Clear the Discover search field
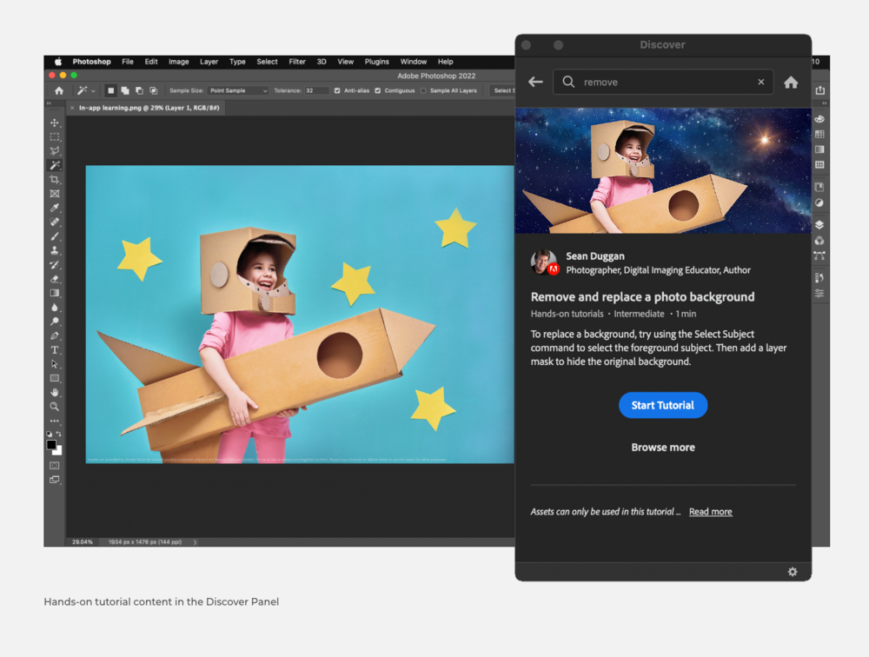869x657 pixels. pyautogui.click(x=761, y=82)
